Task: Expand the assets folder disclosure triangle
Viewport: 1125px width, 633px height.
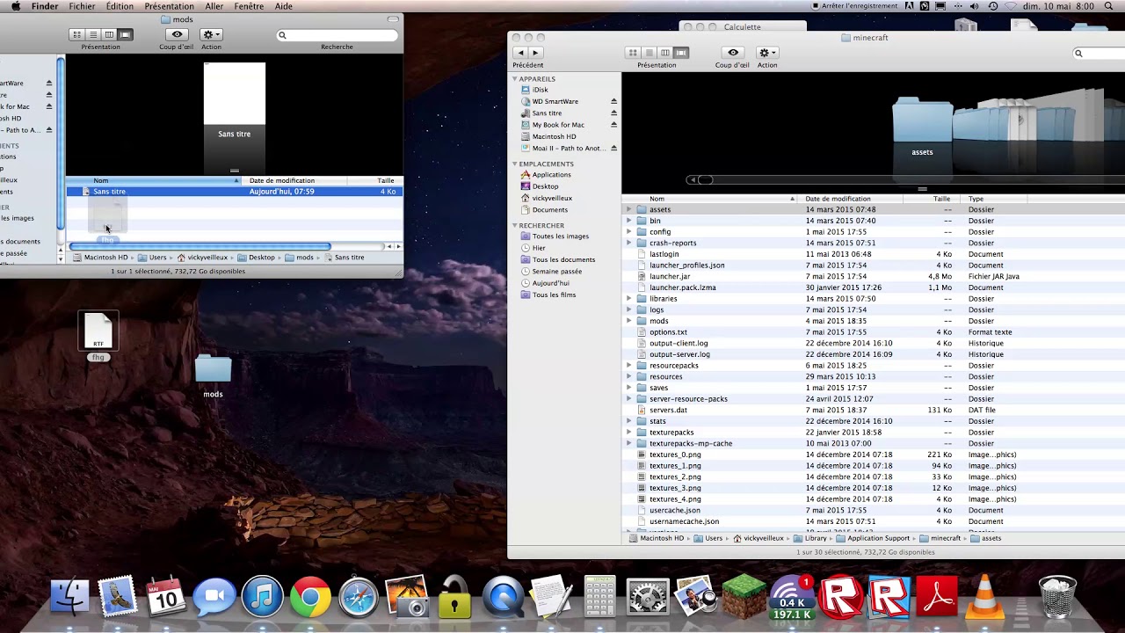Action: tap(628, 210)
